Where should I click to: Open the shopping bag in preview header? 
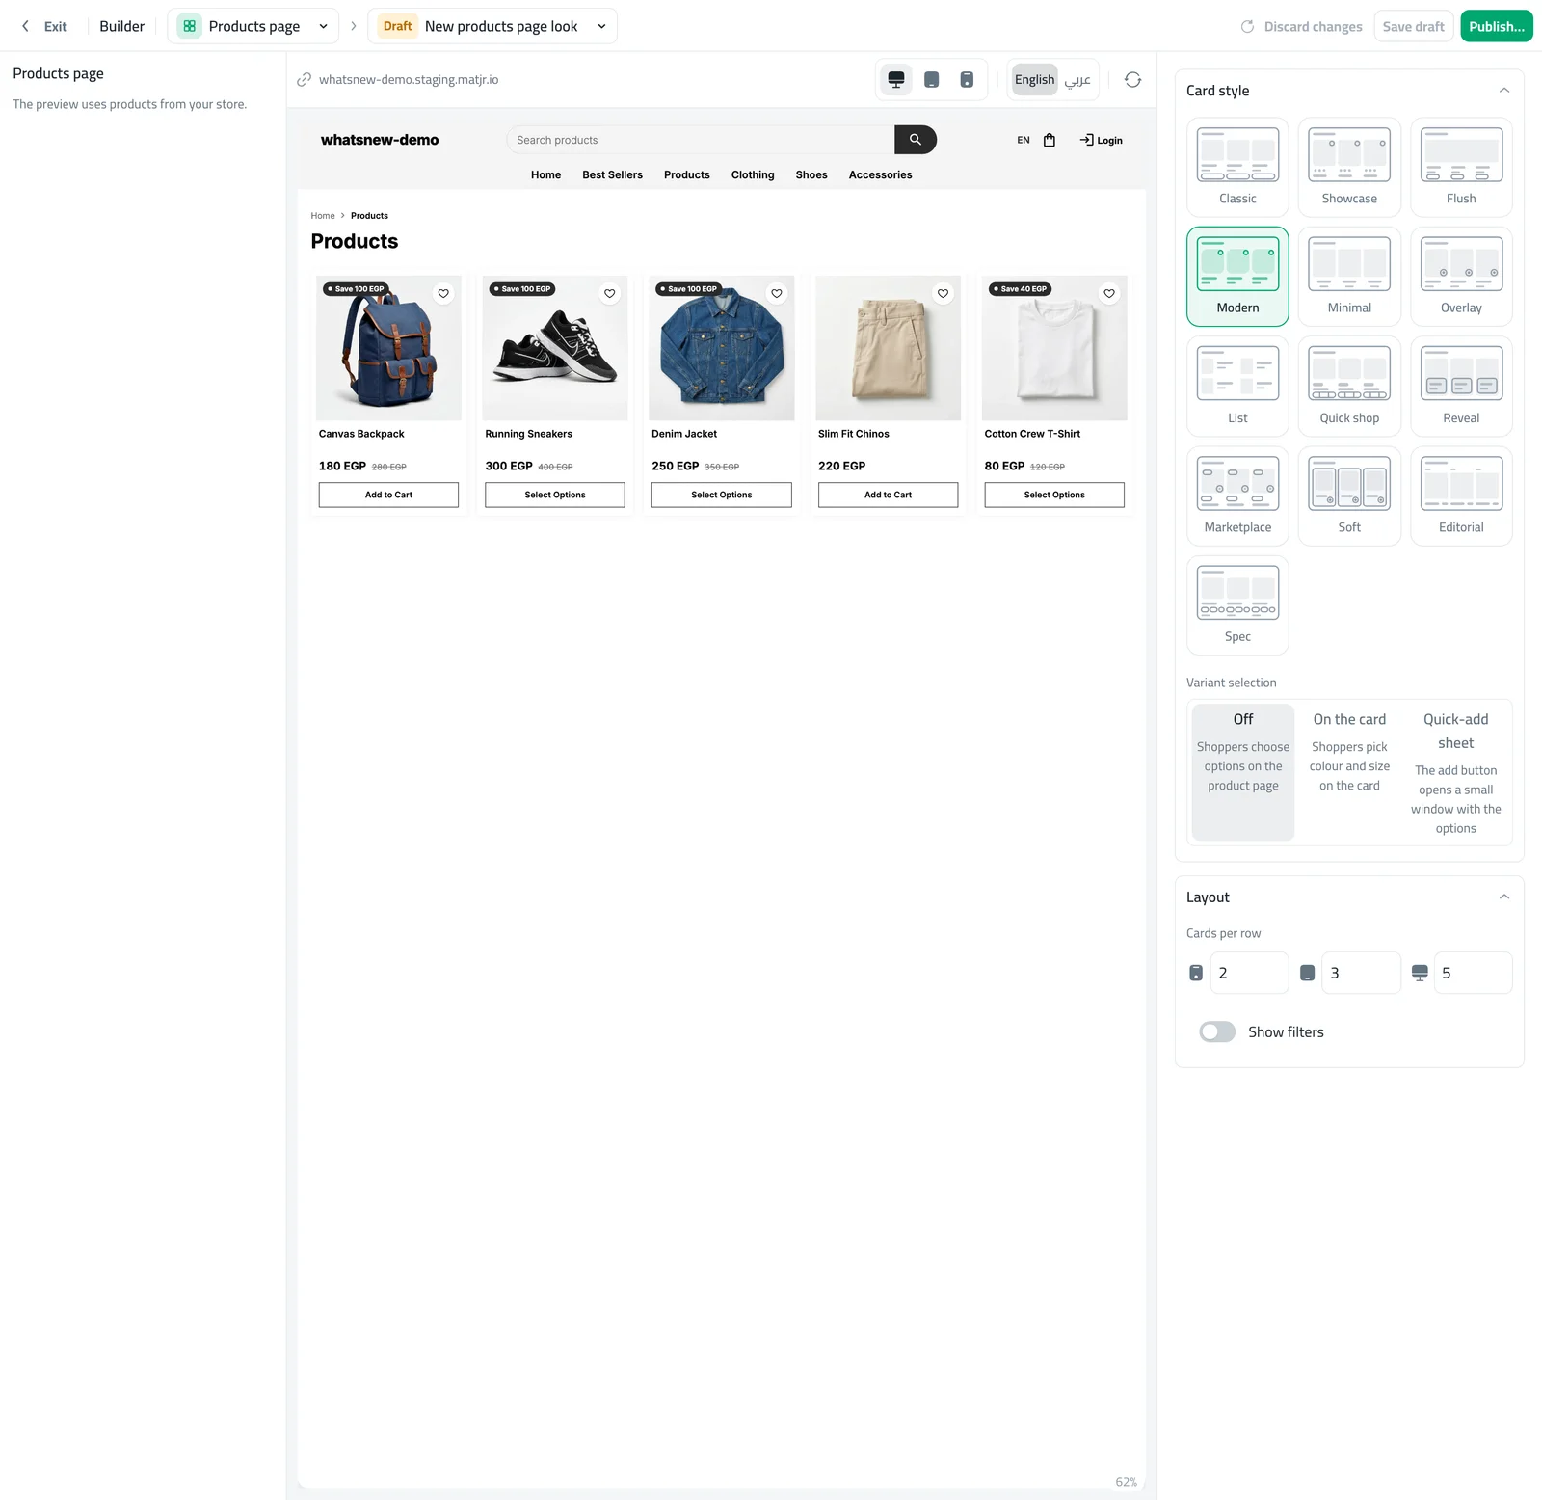[1050, 140]
